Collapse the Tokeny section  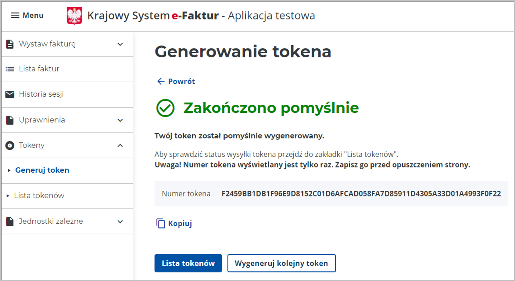[120, 145]
